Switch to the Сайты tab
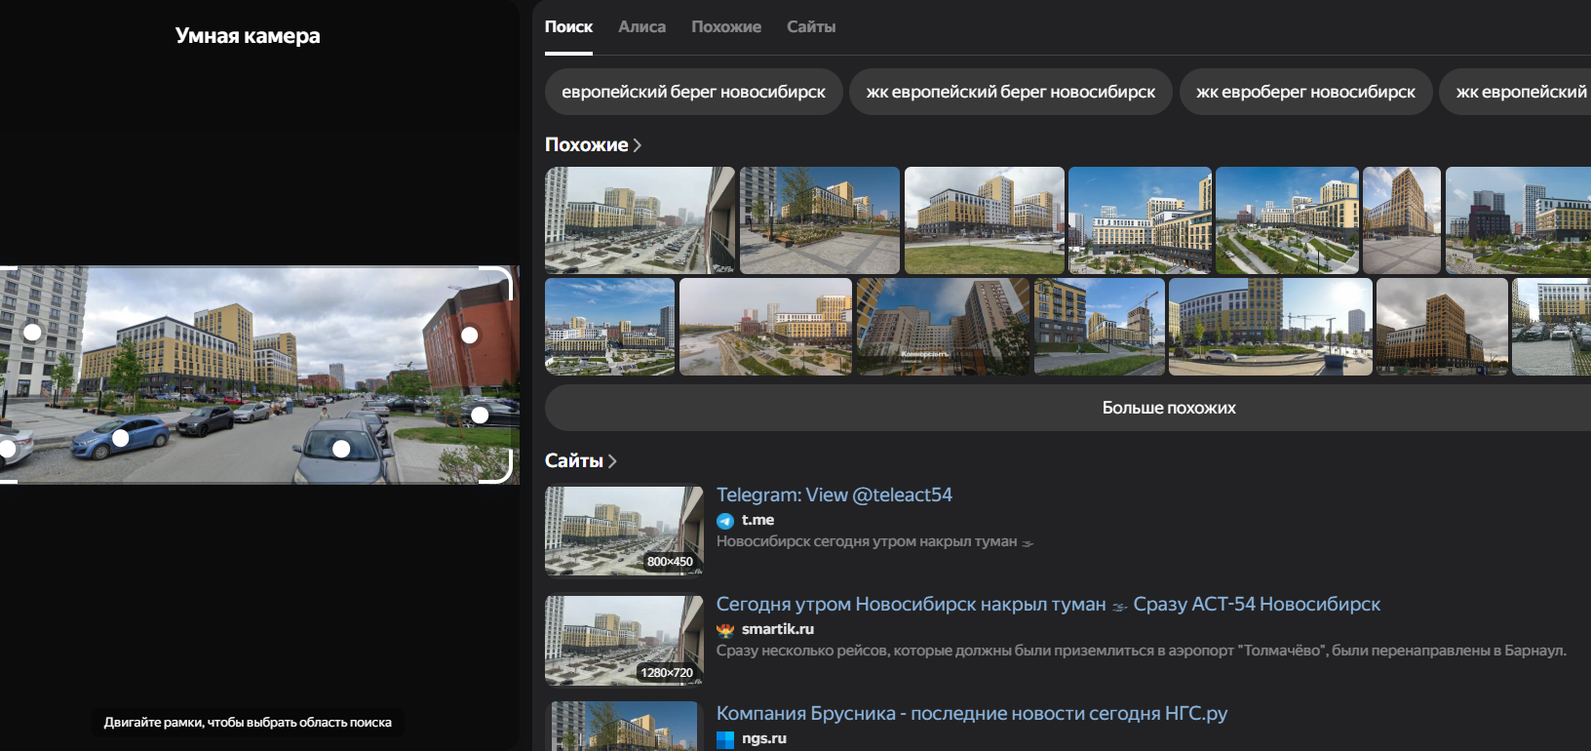This screenshot has height=751, width=1591. click(810, 27)
